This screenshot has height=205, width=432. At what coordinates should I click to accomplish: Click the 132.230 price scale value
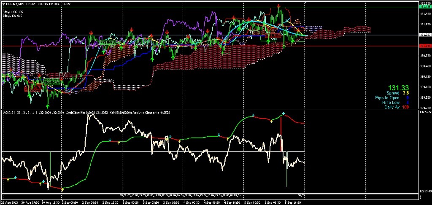pos(425,3)
